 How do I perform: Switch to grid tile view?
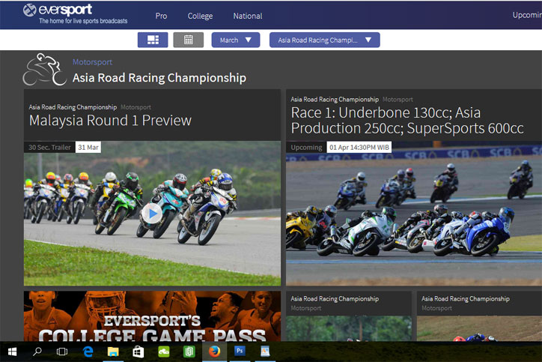point(153,40)
